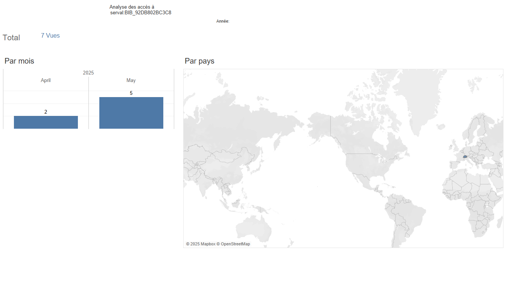
Task: Click the 'Année:' filter label
Action: coord(223,21)
